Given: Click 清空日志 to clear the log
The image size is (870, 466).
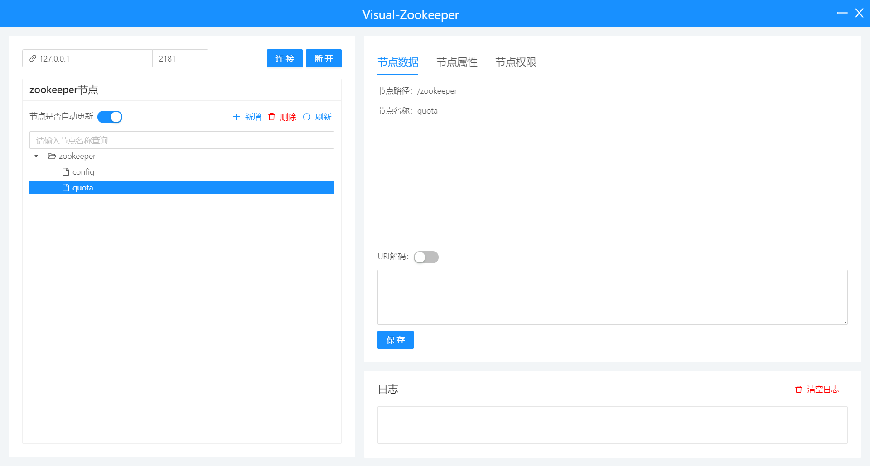Looking at the screenshot, I should pyautogui.click(x=823, y=389).
